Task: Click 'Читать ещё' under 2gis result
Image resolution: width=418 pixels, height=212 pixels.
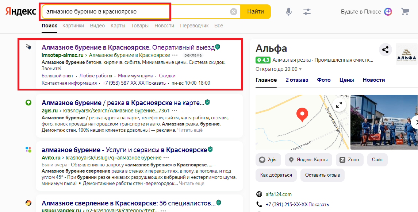Action: pyautogui.click(x=190, y=130)
